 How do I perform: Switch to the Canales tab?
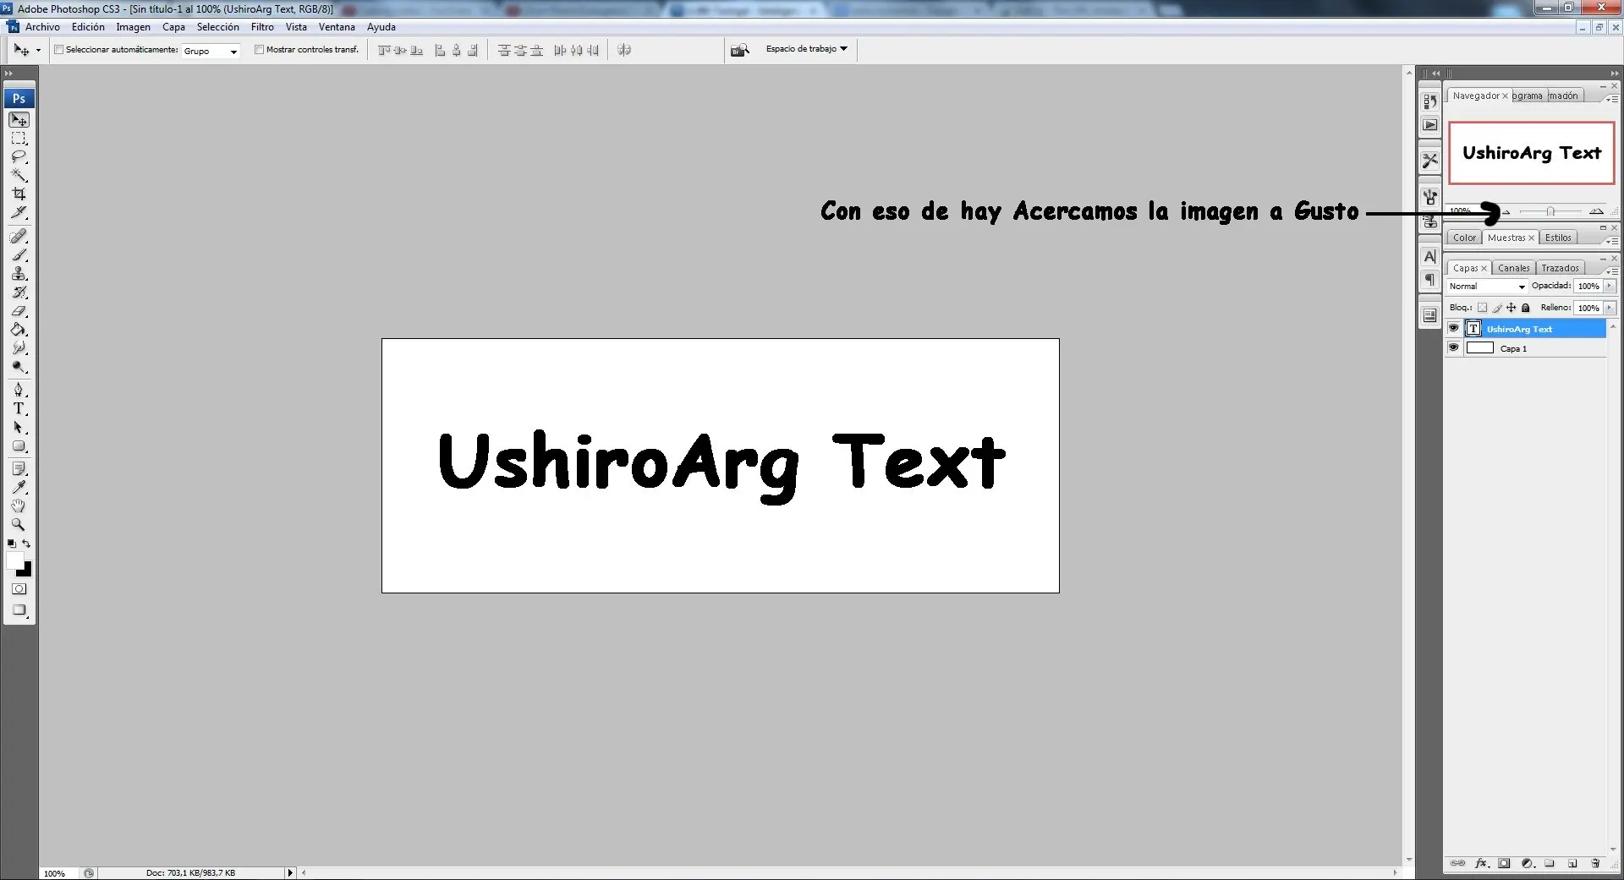pyautogui.click(x=1513, y=268)
